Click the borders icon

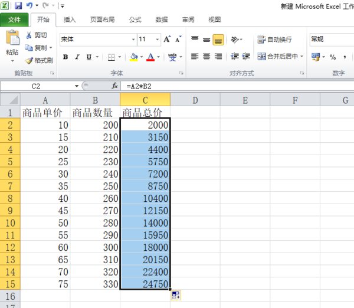click(x=111, y=57)
